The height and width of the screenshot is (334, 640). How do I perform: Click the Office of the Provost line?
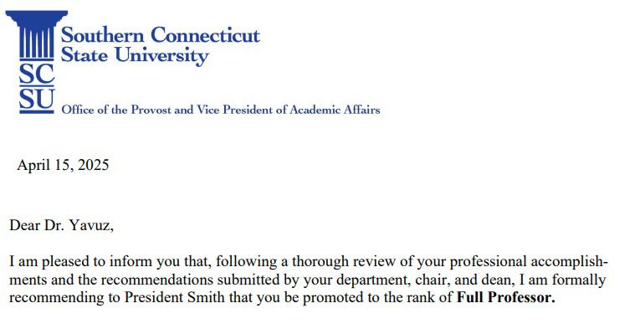(x=220, y=110)
